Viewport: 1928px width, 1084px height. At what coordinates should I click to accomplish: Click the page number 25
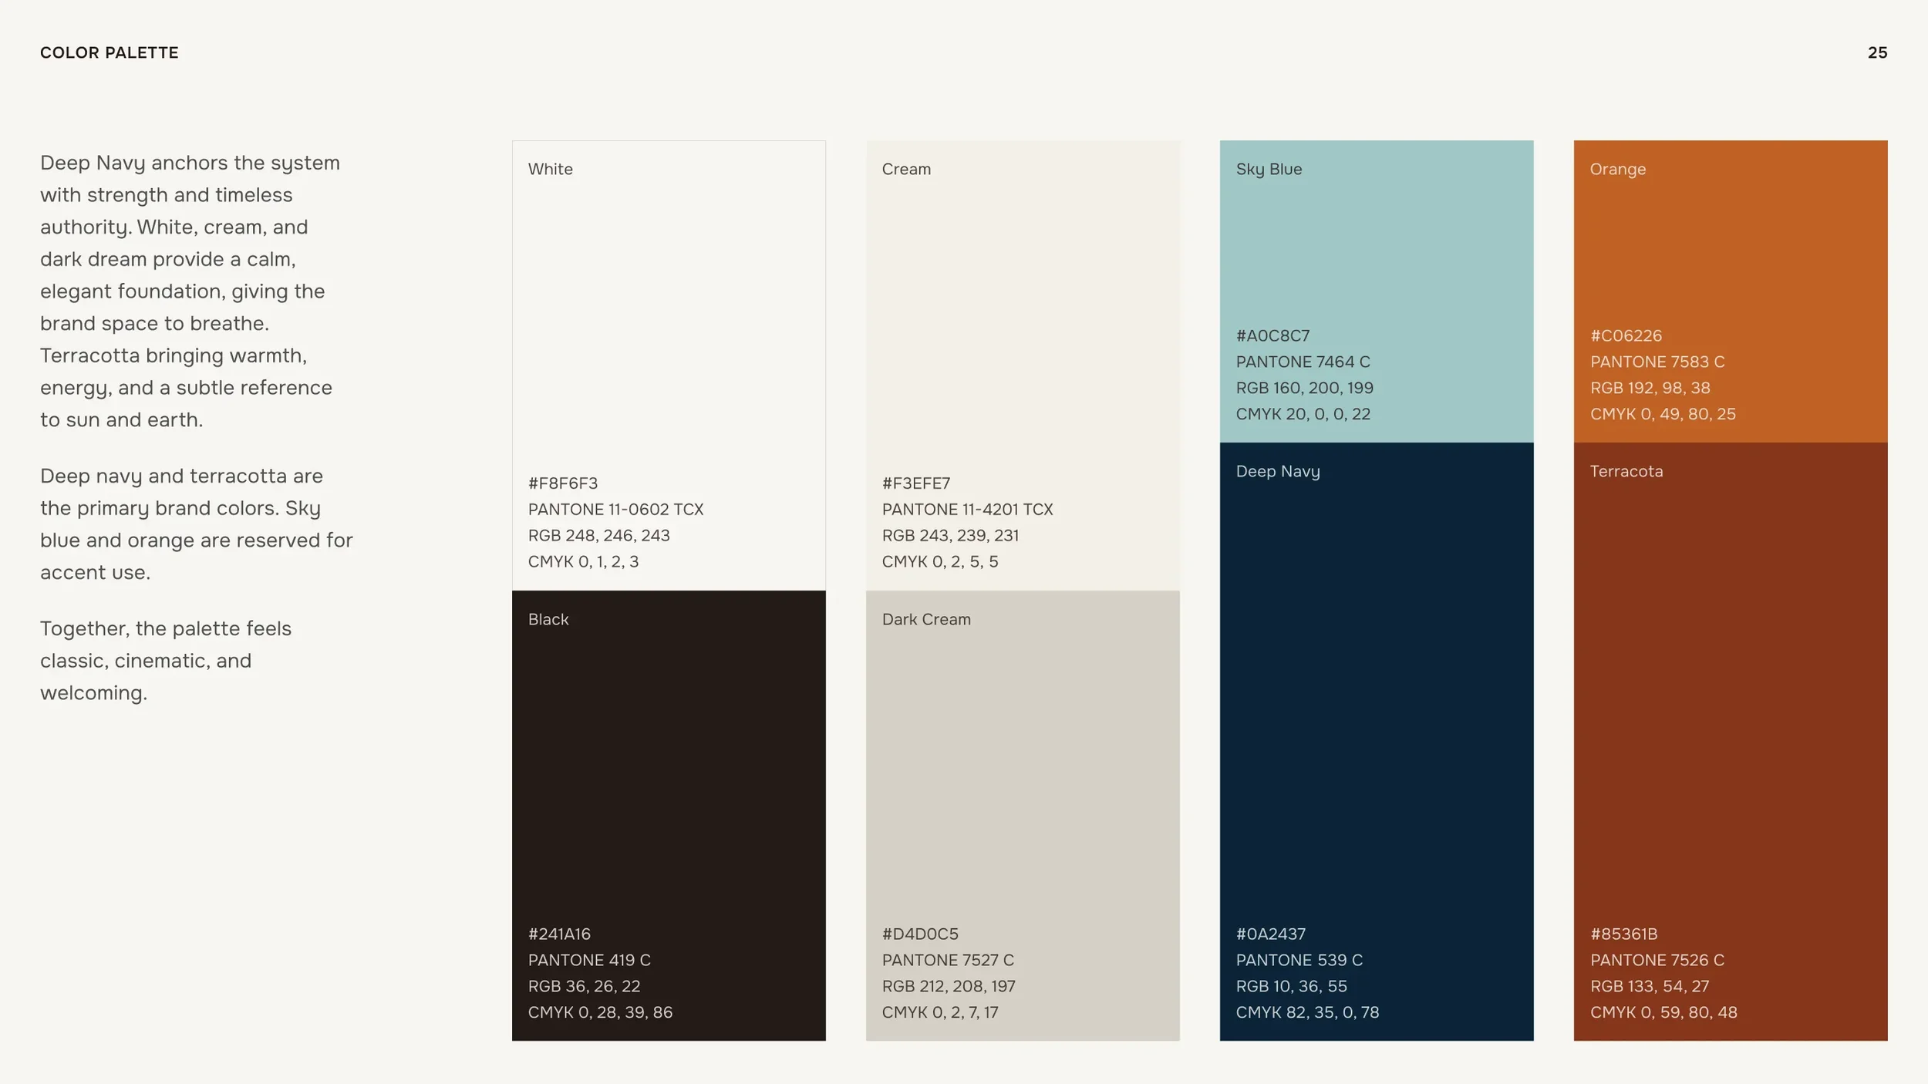pyautogui.click(x=1877, y=52)
